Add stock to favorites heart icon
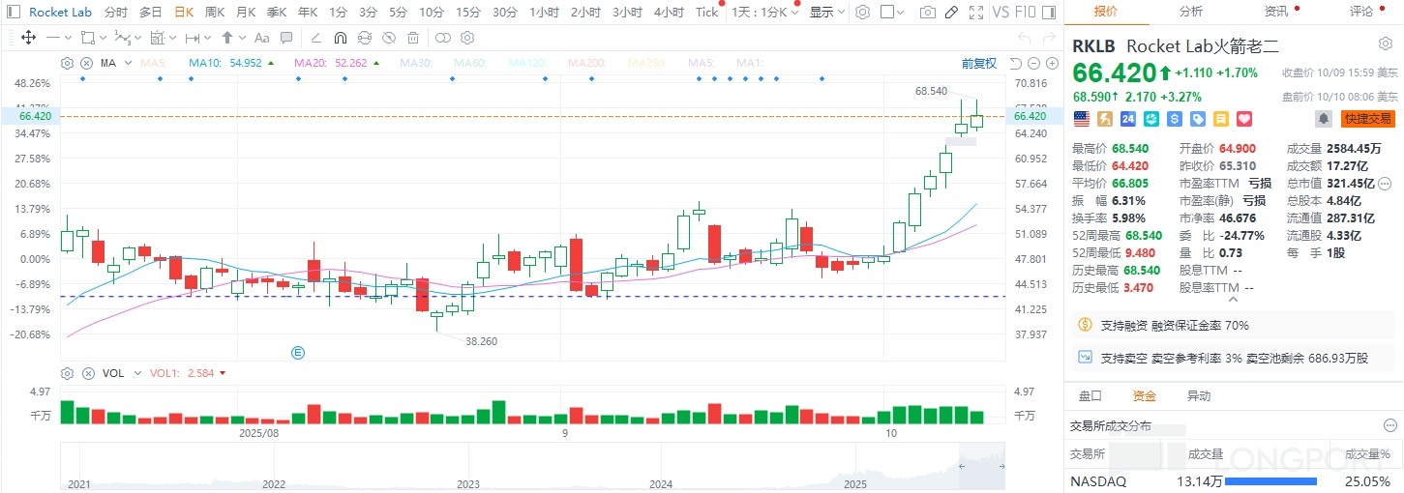Viewport: 1404px width, 493px height. (x=1244, y=119)
